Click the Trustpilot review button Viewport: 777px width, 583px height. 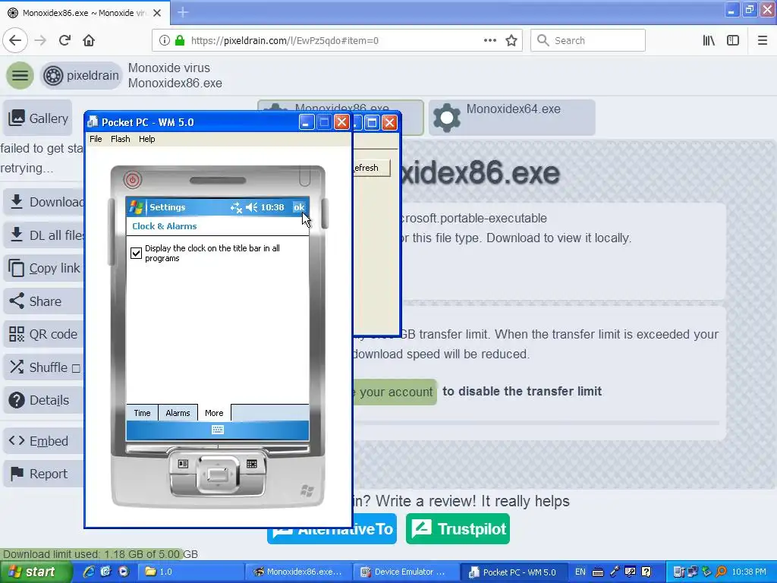pos(458,529)
